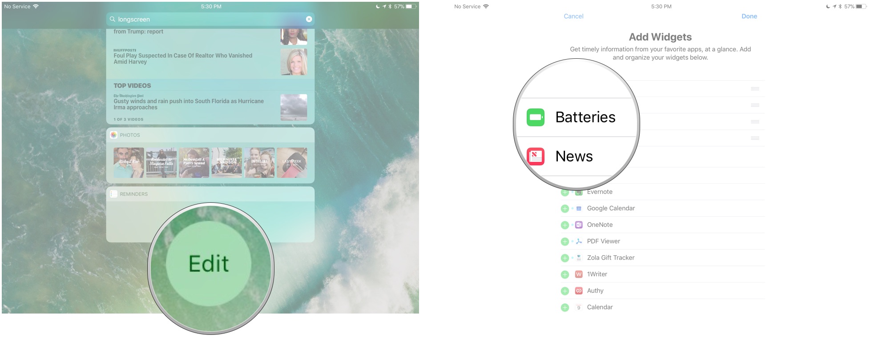
Task: Tap the Wi-Fi icon in the left status bar
Action: [x=36, y=6]
